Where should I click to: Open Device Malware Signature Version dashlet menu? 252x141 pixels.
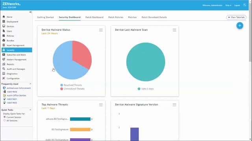tap(174, 105)
